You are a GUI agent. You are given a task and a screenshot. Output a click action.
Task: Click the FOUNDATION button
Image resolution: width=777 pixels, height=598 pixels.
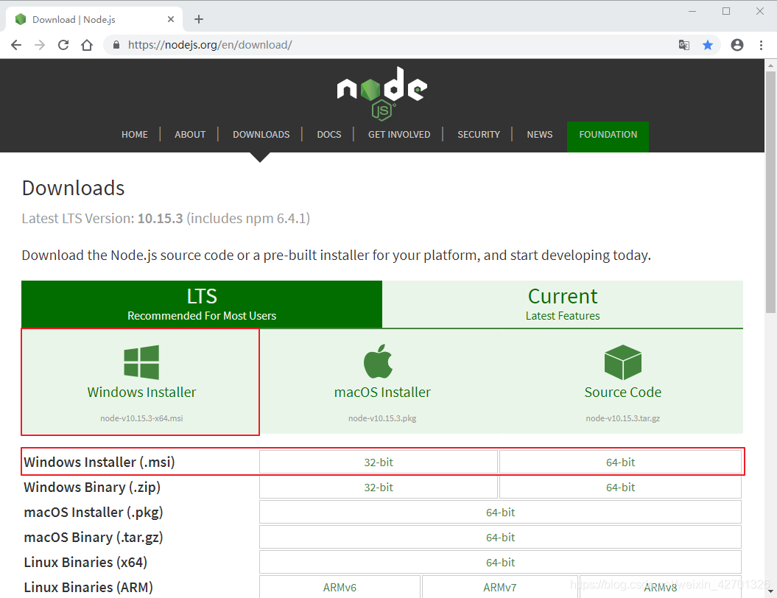(x=608, y=134)
